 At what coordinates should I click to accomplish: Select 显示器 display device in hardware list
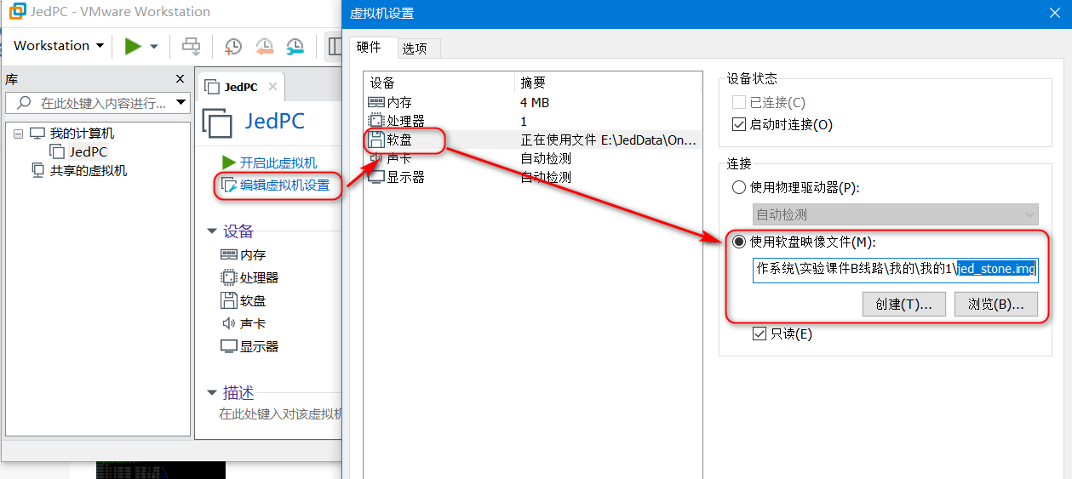(x=533, y=177)
